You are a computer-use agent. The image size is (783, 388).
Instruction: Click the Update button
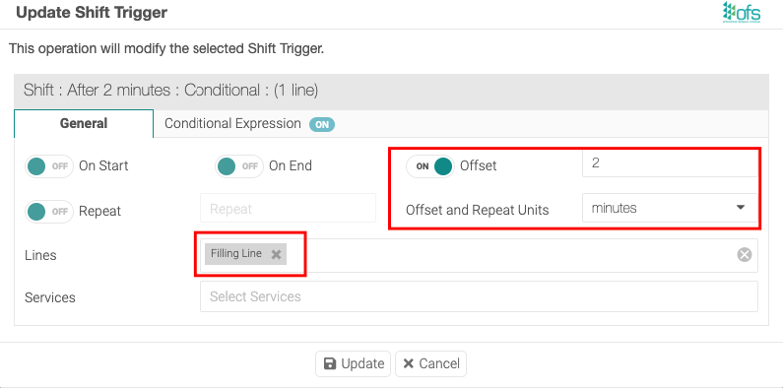354,363
